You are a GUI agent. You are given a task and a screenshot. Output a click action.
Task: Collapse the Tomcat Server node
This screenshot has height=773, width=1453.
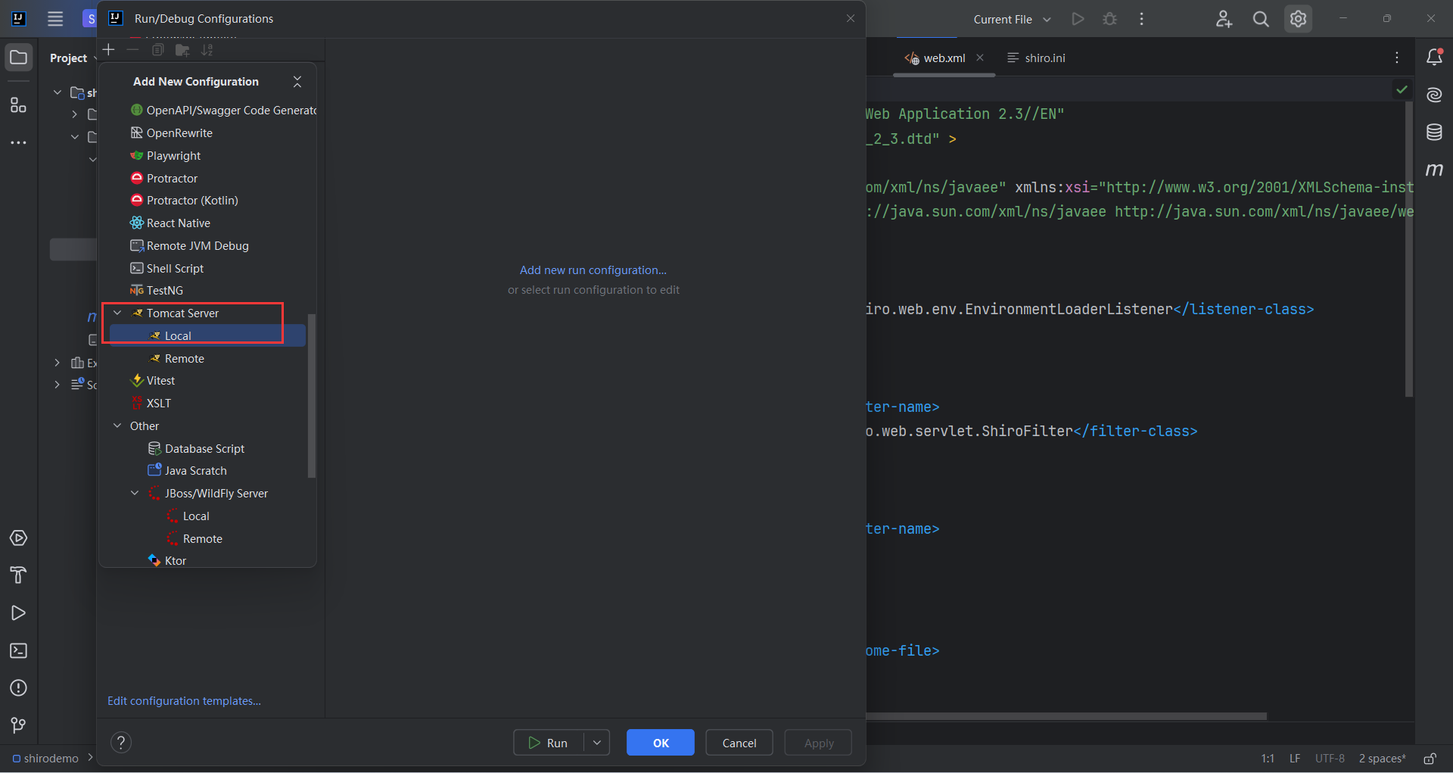click(x=117, y=313)
